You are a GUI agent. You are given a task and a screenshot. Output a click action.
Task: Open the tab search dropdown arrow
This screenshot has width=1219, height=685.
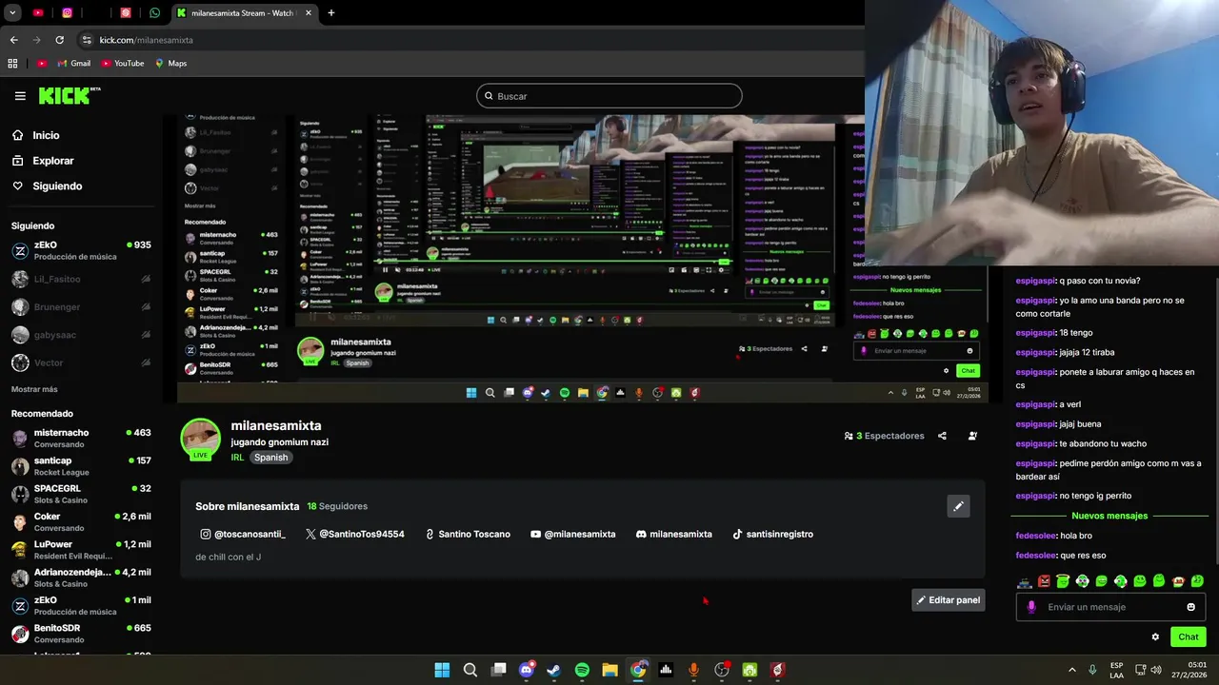click(x=12, y=13)
